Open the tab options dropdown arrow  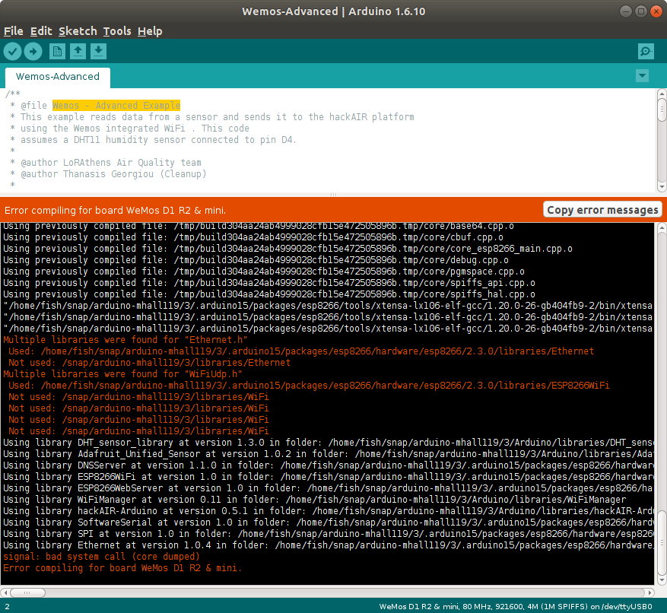point(642,76)
